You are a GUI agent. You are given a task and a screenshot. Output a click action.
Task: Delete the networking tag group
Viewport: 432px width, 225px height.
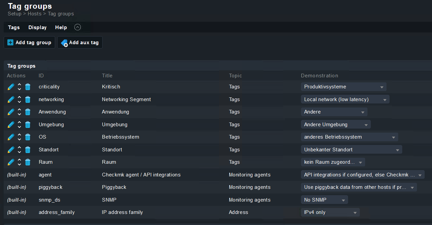coord(28,99)
